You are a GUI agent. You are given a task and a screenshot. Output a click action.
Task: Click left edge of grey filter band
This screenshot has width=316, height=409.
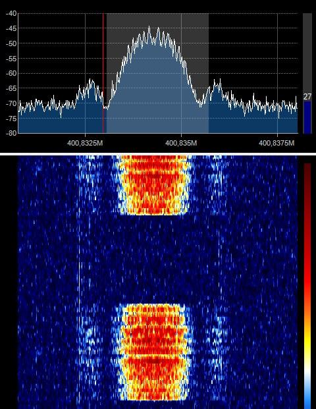107,73
